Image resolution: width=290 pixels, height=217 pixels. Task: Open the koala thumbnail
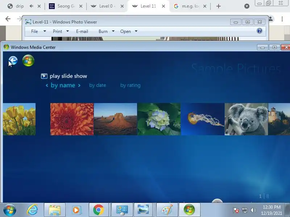click(246, 119)
